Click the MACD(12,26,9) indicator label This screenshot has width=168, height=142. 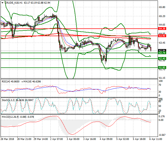pos(18,117)
